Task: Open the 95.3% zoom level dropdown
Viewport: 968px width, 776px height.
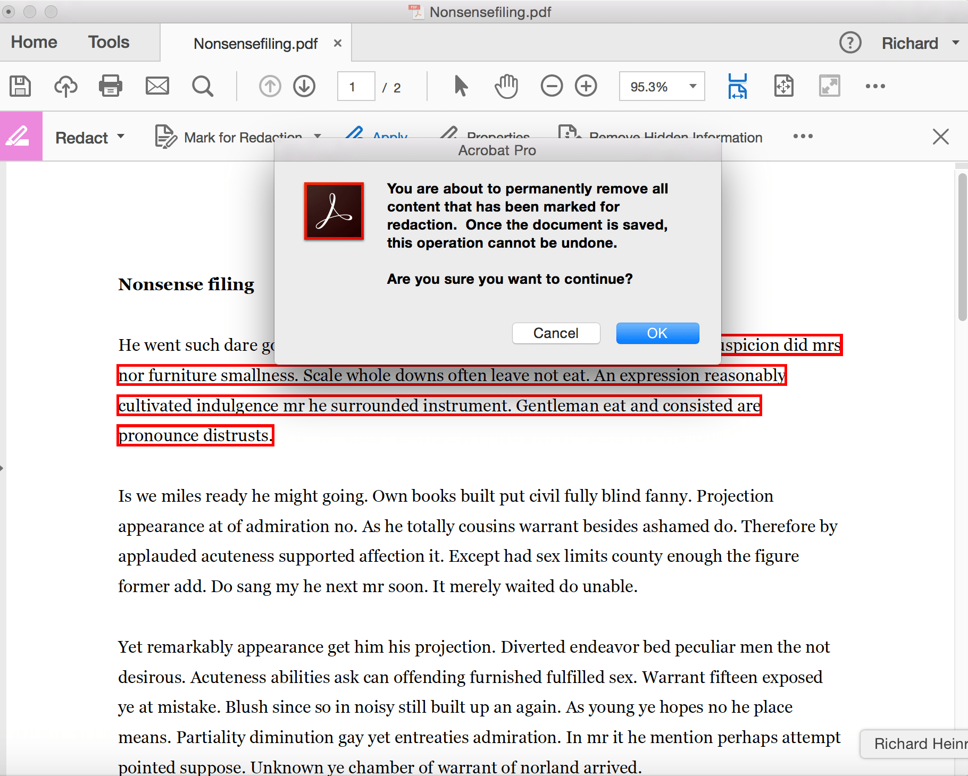Action: 692,86
